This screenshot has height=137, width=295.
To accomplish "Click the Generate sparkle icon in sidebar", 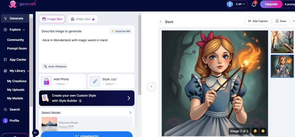I will click(5, 18).
